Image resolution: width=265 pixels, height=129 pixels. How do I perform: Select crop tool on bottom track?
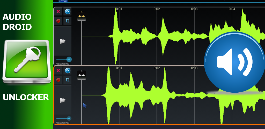pos(68,80)
